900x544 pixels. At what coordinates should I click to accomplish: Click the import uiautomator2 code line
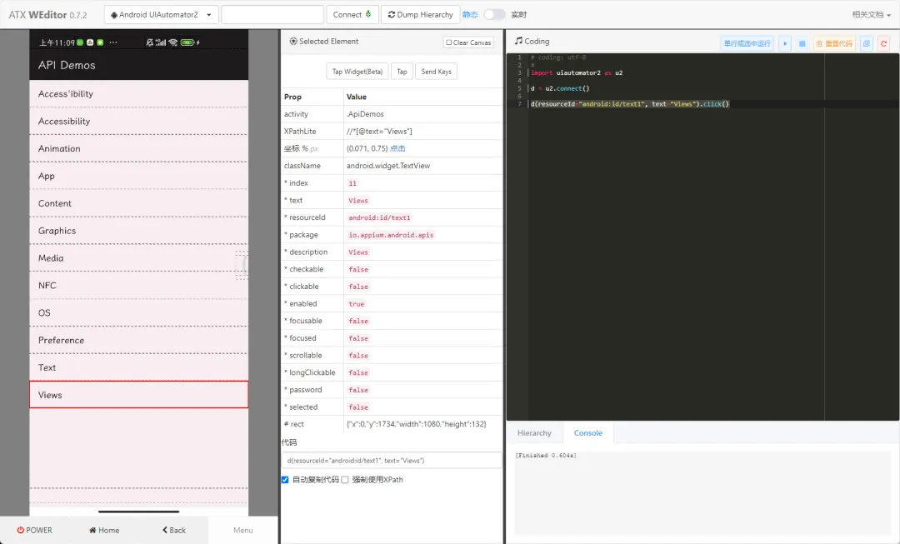tap(577, 72)
